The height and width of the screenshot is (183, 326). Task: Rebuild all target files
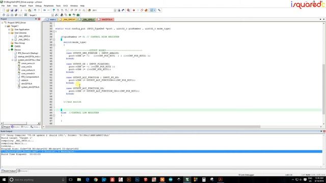(x=12, y=15)
